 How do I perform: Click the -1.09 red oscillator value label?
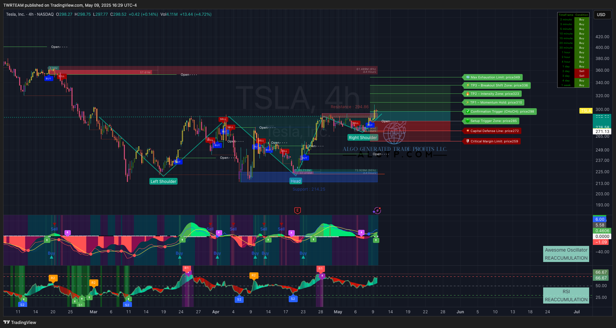click(x=601, y=242)
